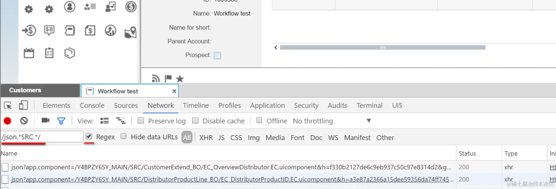Click the dollar document invoice icon

point(90,30)
